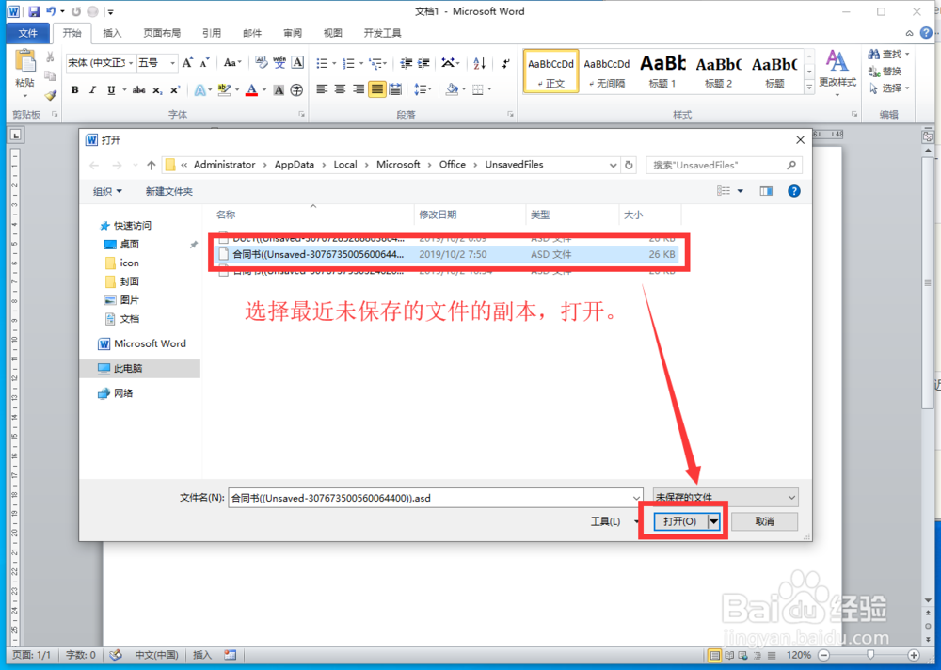The image size is (941, 670).
Task: Click the 替换 Replace tool
Action: click(885, 71)
